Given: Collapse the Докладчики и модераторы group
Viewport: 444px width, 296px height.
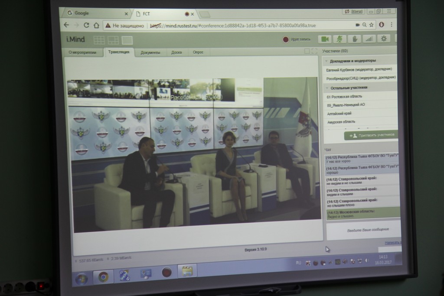Looking at the screenshot, I should [326, 61].
